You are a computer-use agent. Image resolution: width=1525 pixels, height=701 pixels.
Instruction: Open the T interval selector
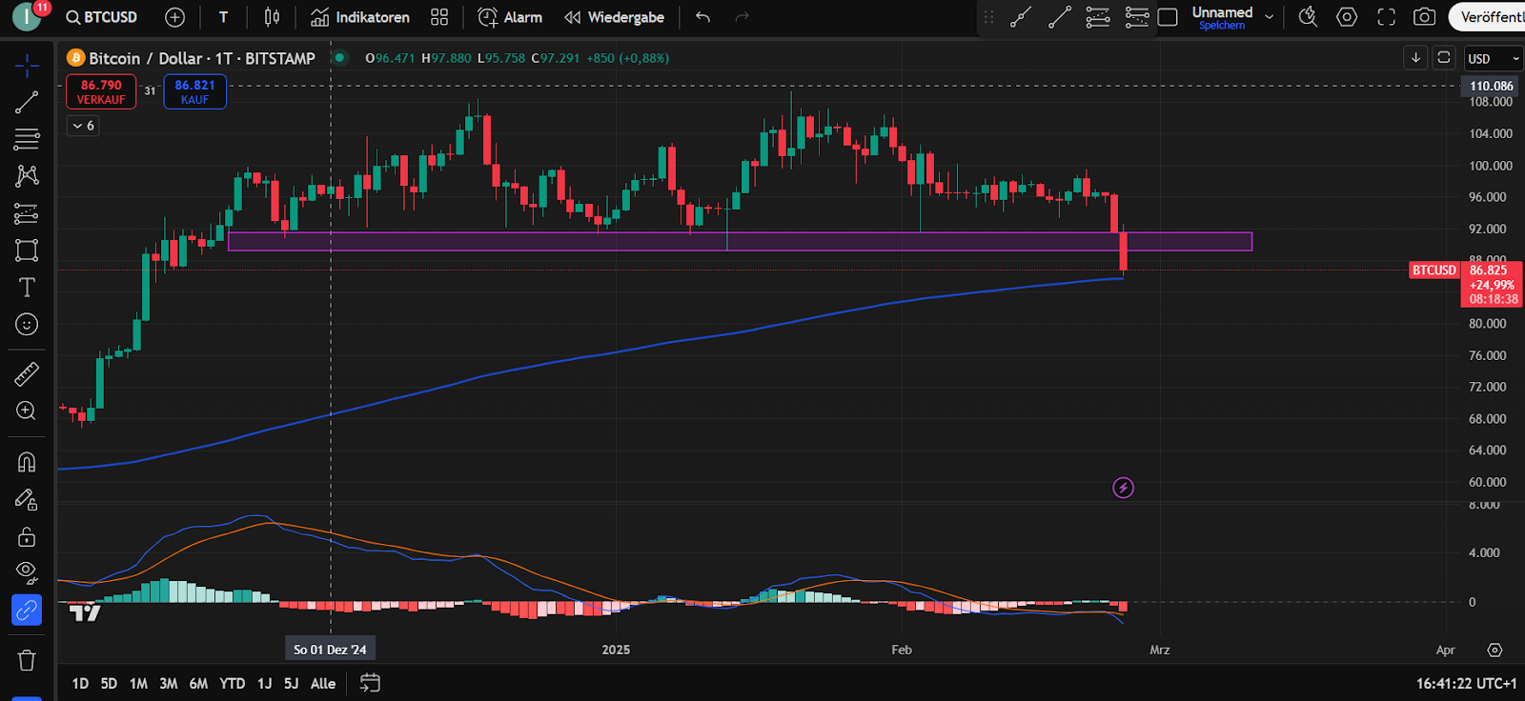pos(223,17)
